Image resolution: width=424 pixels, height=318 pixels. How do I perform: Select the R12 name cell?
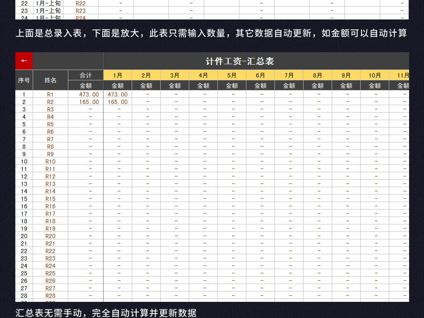click(50, 176)
